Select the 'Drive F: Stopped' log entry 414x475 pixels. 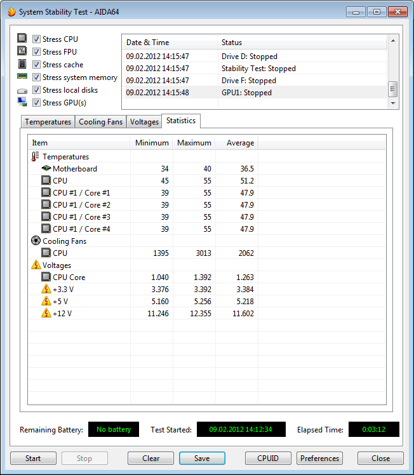tap(255, 81)
